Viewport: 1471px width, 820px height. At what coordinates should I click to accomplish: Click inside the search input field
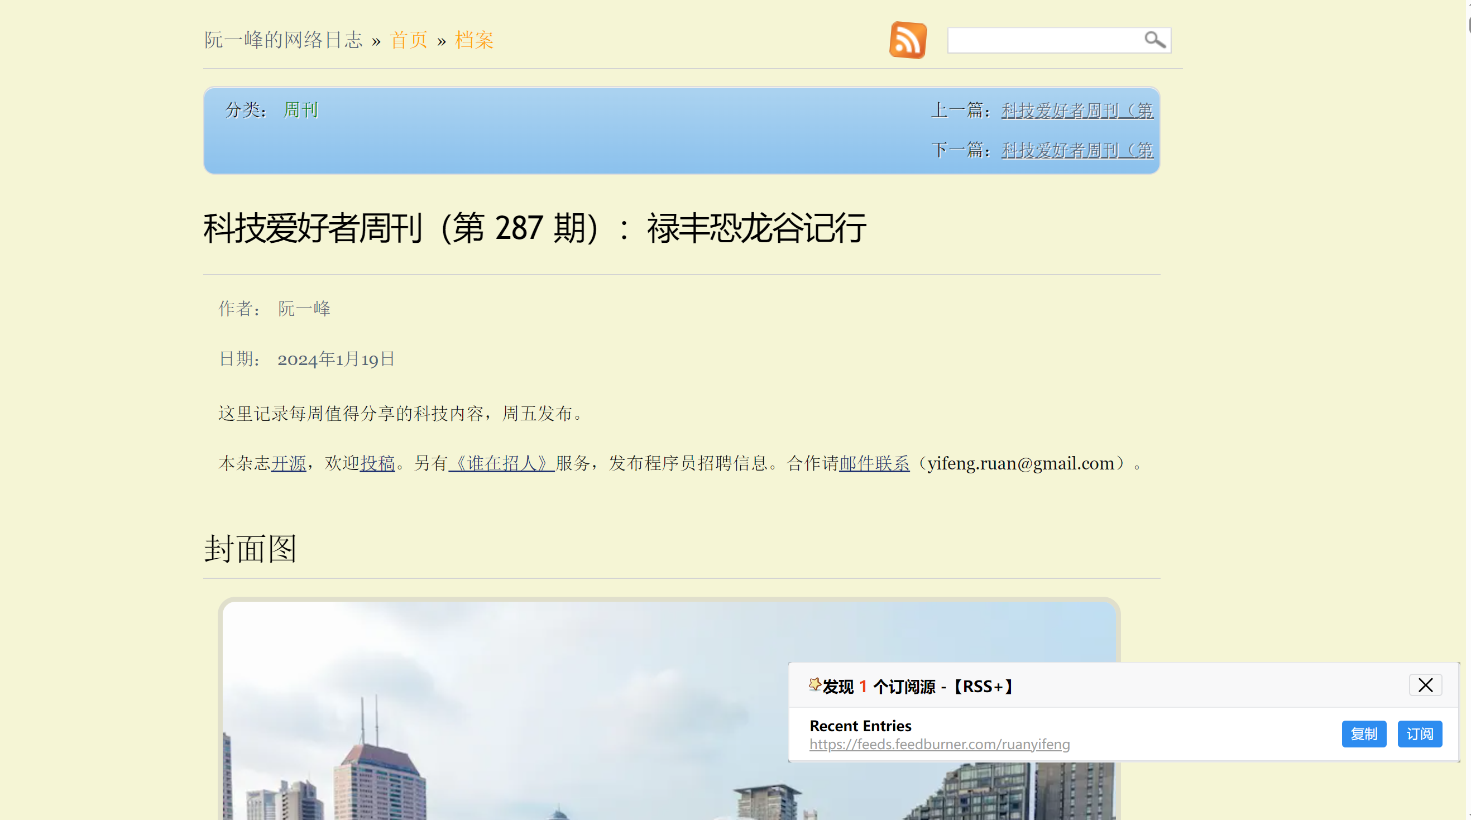(x=1045, y=40)
